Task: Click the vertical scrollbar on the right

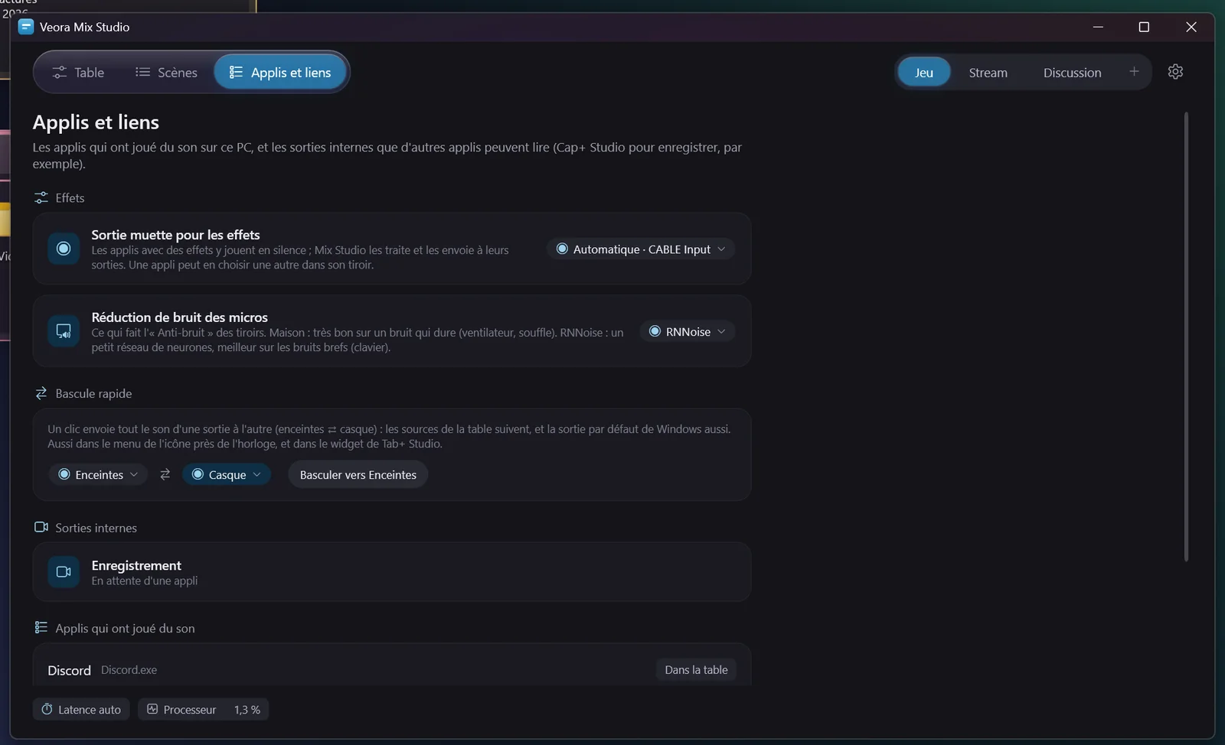Action: click(1186, 337)
